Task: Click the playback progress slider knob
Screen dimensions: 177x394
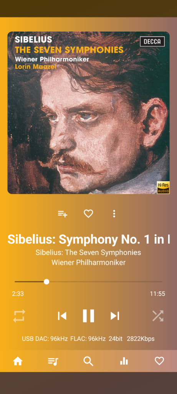Action: [x=46, y=282]
